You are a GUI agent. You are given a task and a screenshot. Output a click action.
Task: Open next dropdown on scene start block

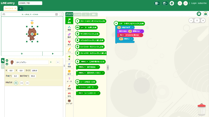pos(81,93)
